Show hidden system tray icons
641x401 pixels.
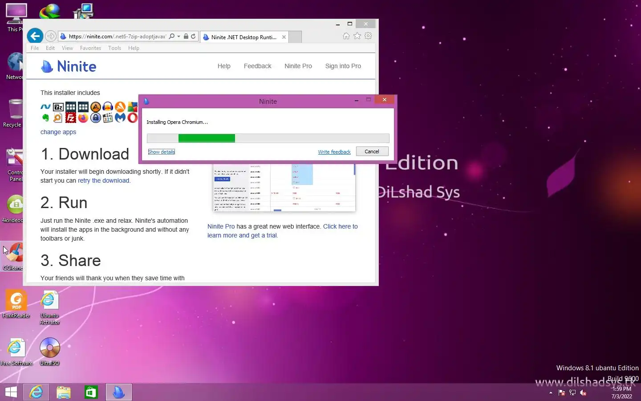coord(551,393)
